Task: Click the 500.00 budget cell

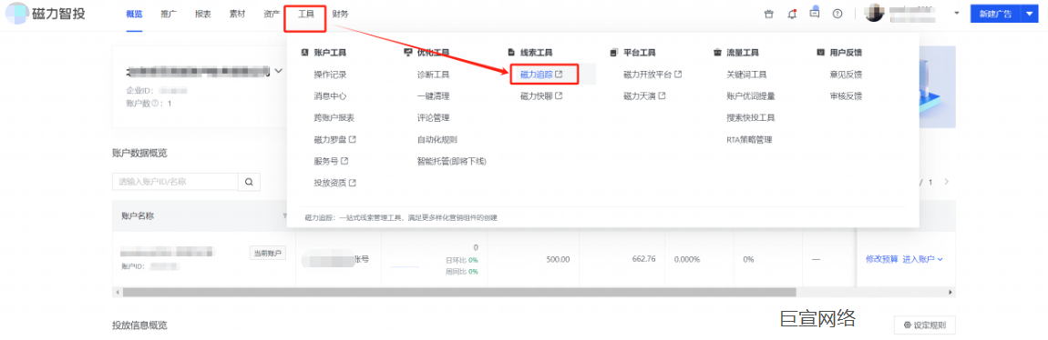Action: point(558,259)
